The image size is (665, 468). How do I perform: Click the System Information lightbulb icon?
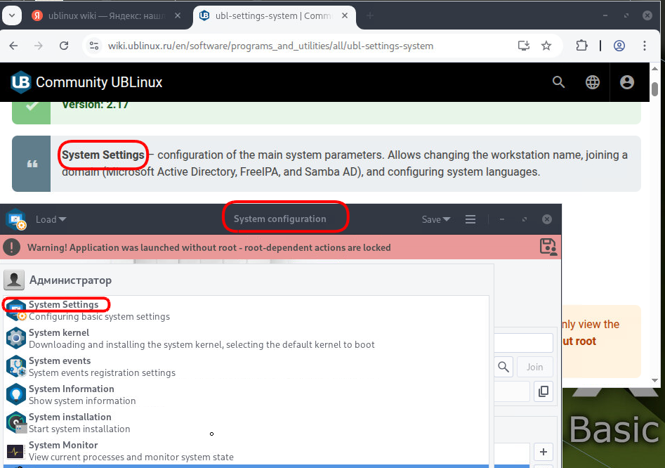coord(16,394)
